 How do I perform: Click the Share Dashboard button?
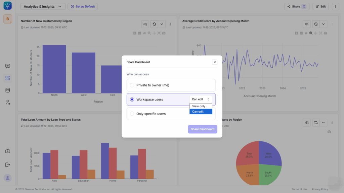(x=202, y=129)
